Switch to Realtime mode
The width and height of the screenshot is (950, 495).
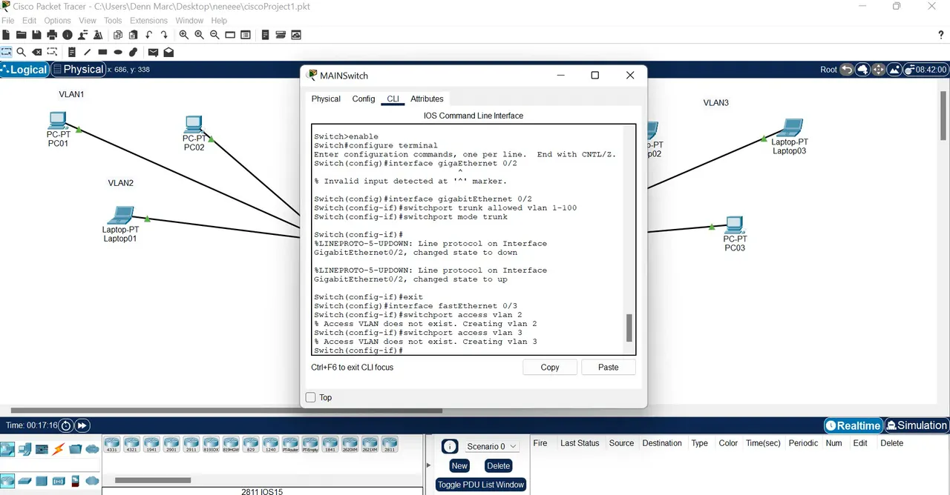click(853, 425)
